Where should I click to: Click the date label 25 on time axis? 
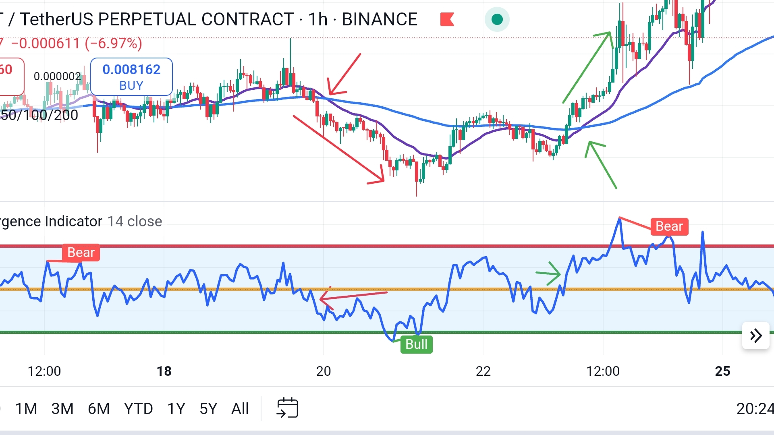722,371
